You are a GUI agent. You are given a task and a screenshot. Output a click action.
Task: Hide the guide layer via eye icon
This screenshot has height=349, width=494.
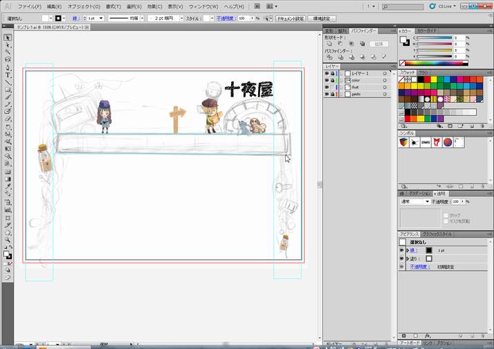tap(327, 94)
